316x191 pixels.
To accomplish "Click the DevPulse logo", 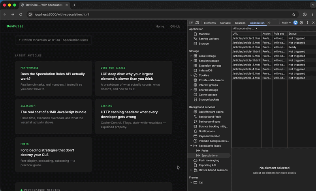I will pyautogui.click(x=15, y=26).
